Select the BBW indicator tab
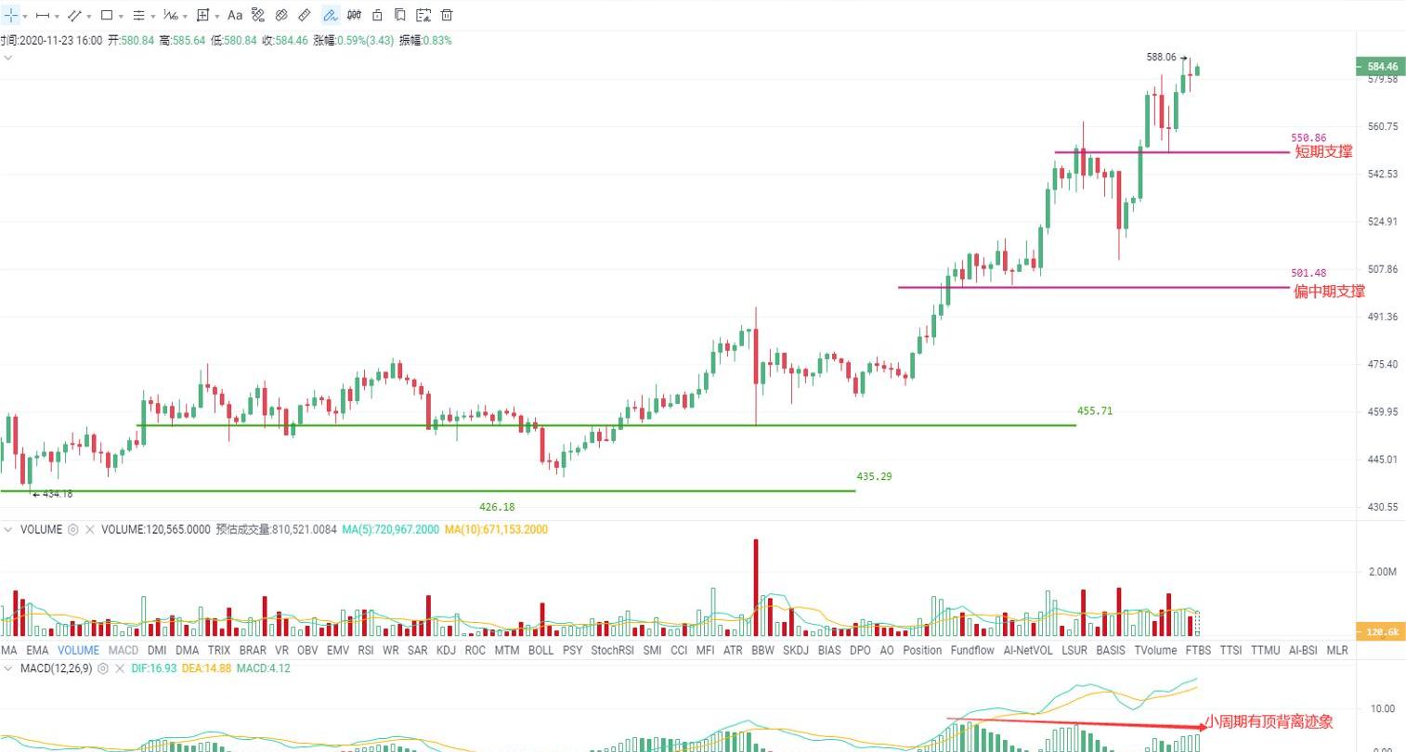 point(762,650)
